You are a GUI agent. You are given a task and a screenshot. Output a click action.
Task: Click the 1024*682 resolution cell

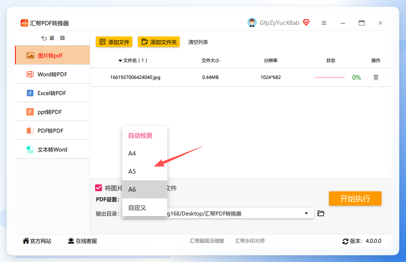click(271, 77)
